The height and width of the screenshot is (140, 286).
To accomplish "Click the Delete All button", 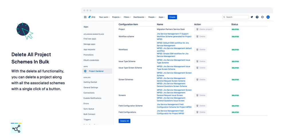I will (125, 121).
